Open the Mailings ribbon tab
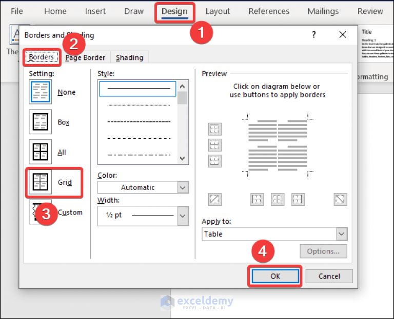 click(323, 11)
